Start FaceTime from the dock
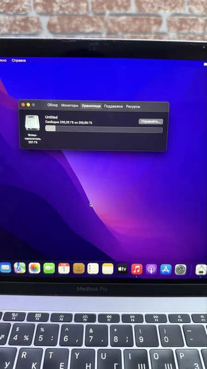Viewport: 207px width, 369px height. pos(49,268)
